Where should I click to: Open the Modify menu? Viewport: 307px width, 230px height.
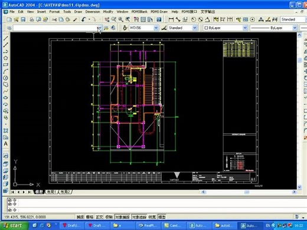click(108, 12)
